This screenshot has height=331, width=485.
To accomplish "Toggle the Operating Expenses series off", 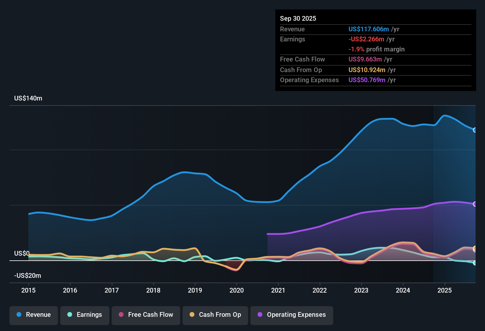I will pos(292,315).
